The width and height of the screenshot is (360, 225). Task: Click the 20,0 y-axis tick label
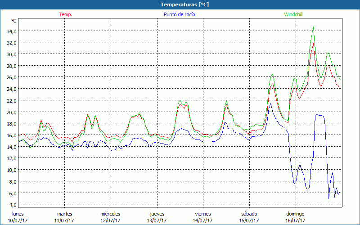point(11,112)
